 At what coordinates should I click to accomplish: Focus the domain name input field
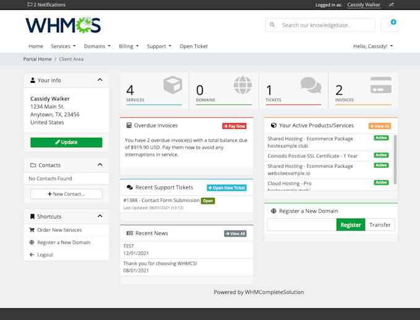(301, 225)
